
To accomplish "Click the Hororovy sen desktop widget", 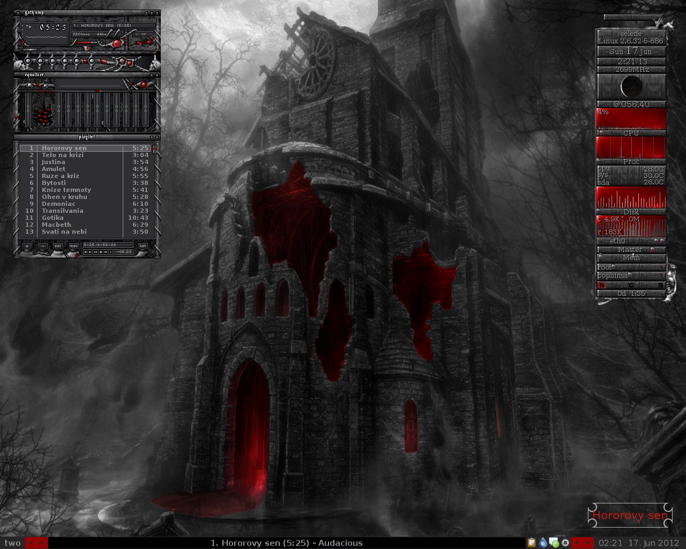I will [x=630, y=516].
